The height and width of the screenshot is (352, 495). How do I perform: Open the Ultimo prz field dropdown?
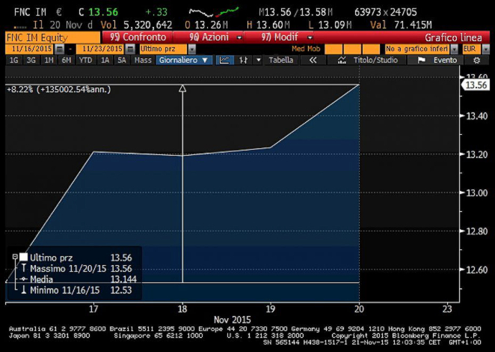[x=191, y=49]
